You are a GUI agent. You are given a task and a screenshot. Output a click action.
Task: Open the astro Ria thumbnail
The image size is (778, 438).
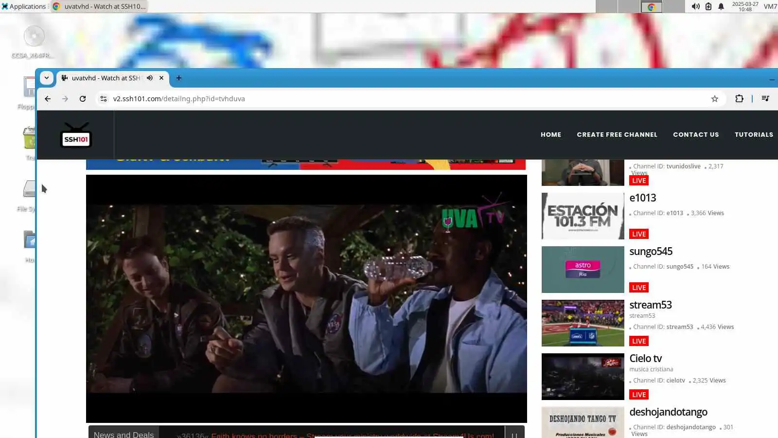click(583, 270)
